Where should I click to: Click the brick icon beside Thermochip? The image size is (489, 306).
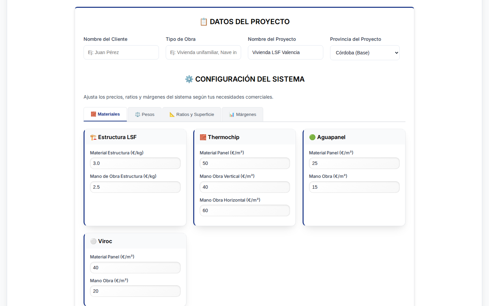coord(203,137)
